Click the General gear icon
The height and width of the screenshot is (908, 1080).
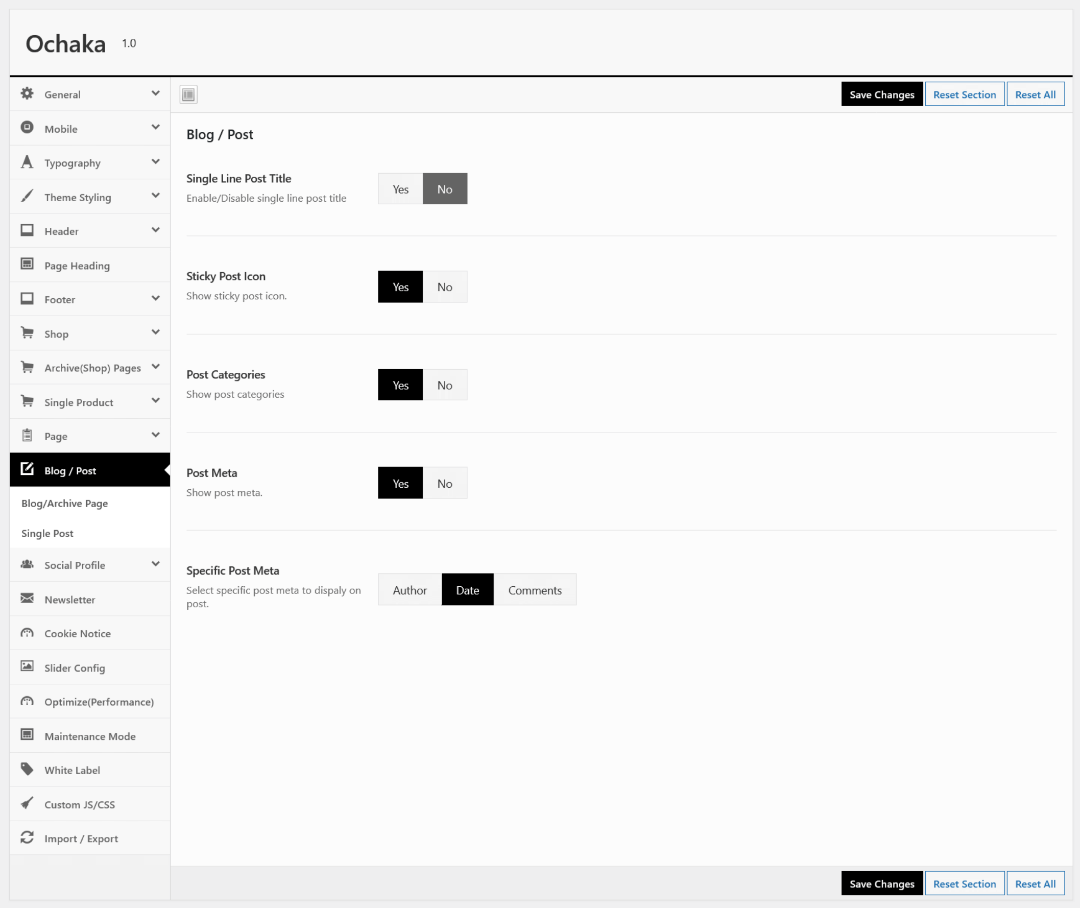point(27,93)
